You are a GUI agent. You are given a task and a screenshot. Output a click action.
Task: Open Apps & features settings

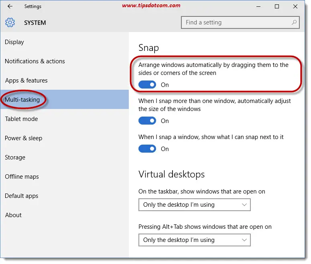click(65, 81)
